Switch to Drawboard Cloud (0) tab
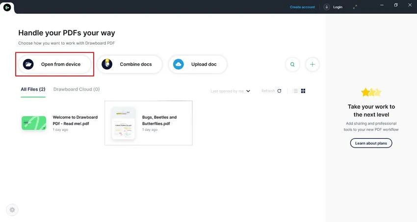The image size is (417, 222). pos(77,90)
